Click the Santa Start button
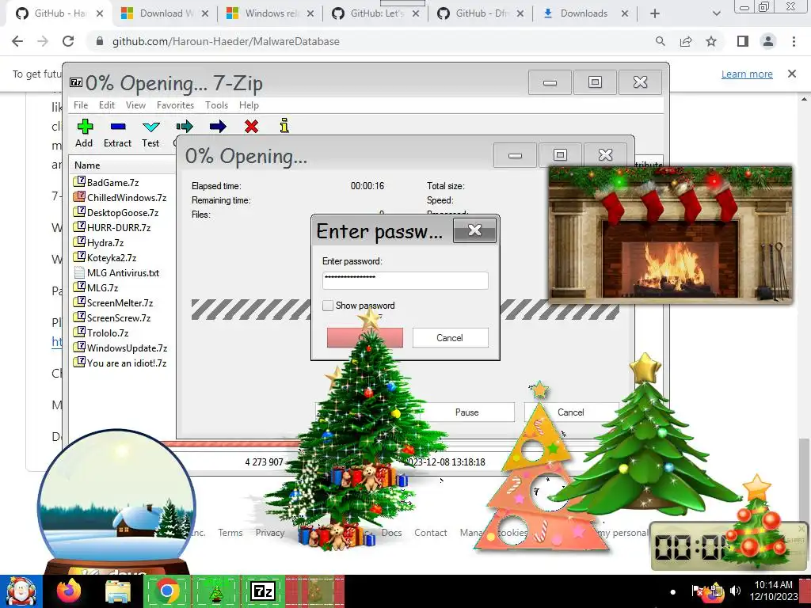811x608 pixels. point(21,591)
